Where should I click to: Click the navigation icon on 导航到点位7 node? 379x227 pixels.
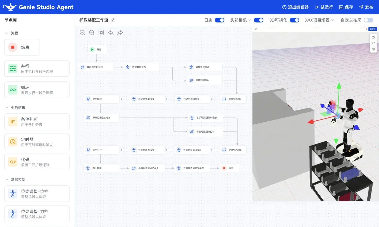pos(224,99)
